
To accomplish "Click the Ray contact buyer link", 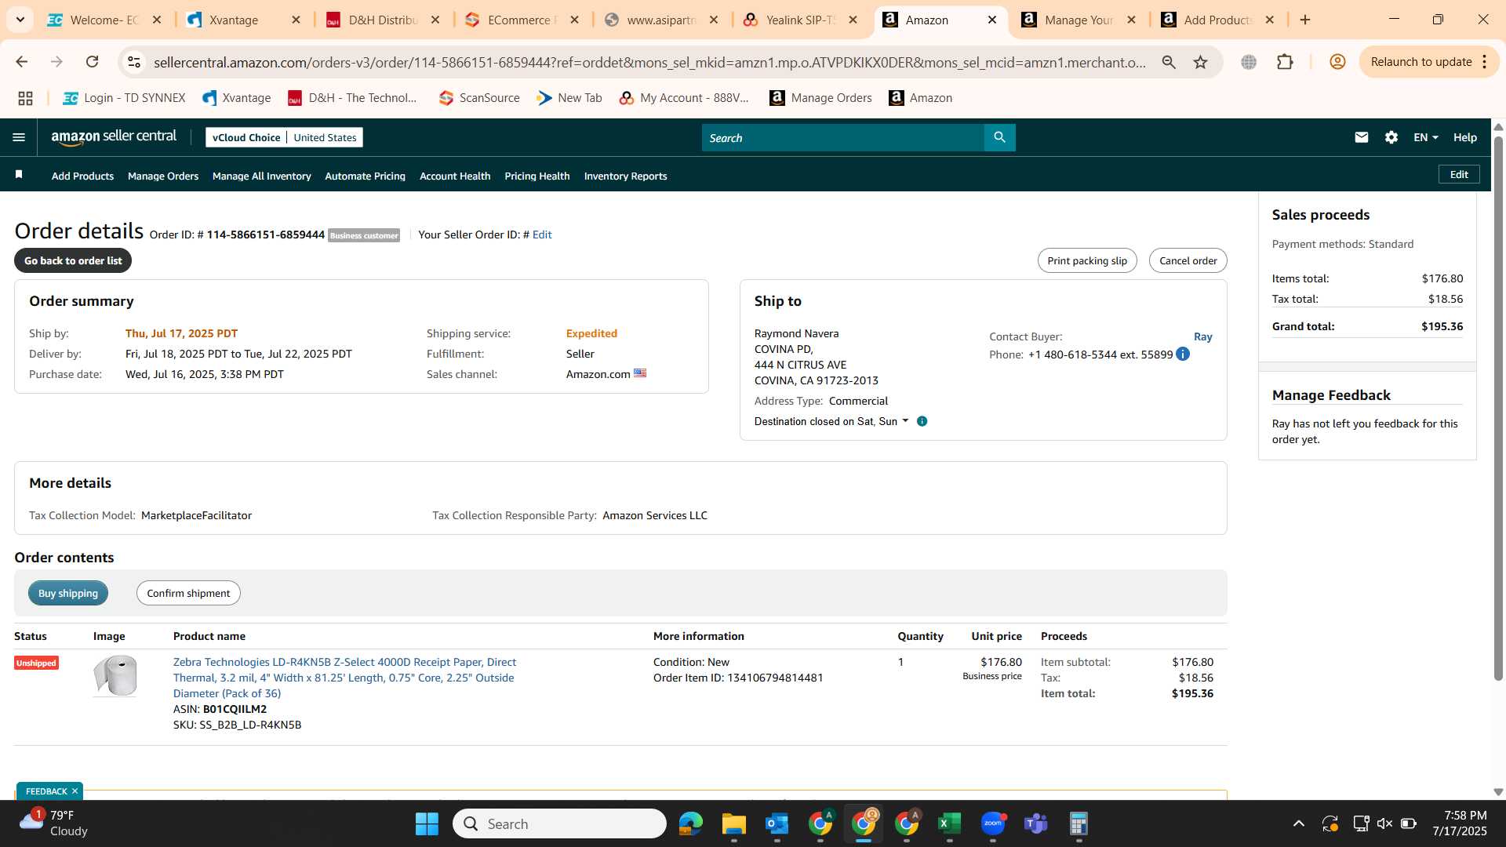I will [1202, 336].
